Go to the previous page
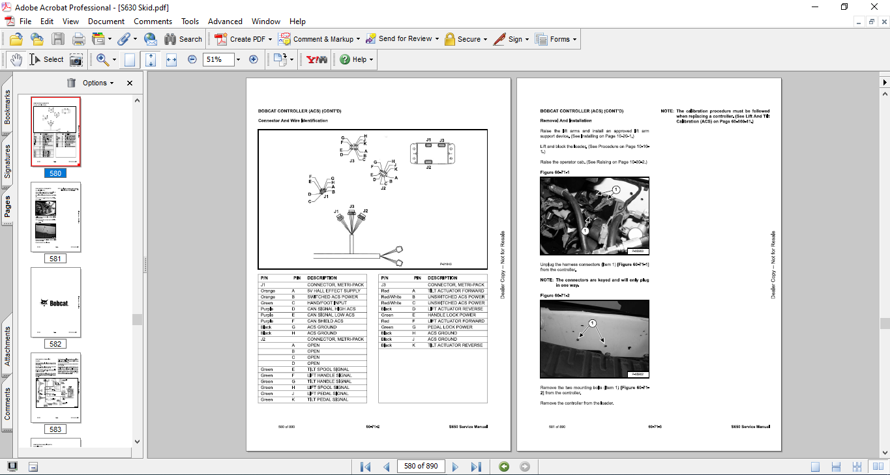The image size is (890, 475). [x=387, y=467]
